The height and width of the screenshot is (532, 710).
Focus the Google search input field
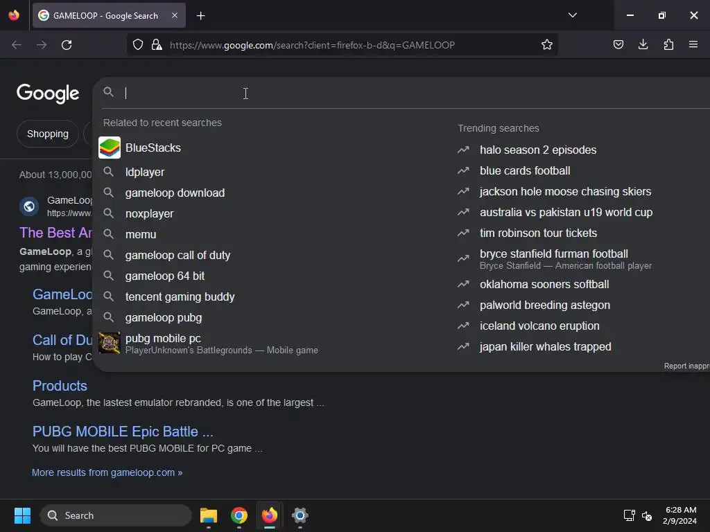[x=408, y=93]
